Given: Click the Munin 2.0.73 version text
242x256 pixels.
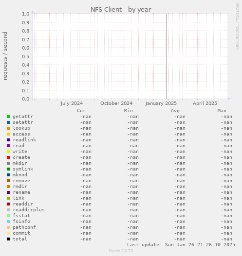Looking at the screenshot, I should [x=121, y=251].
